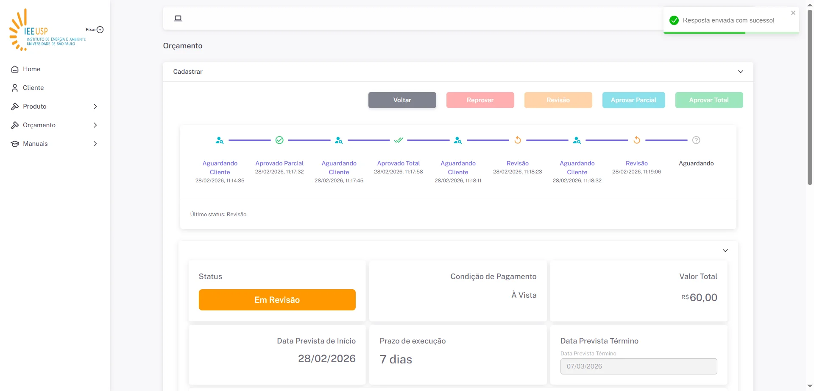The height and width of the screenshot is (391, 814).
Task: Expand the Manuais submenu chevron
Action: [95, 144]
